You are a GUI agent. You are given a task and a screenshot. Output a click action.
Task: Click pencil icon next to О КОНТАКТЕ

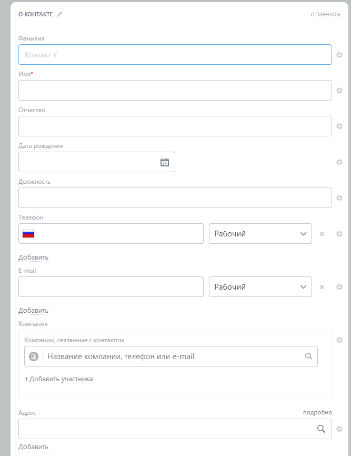pos(59,14)
